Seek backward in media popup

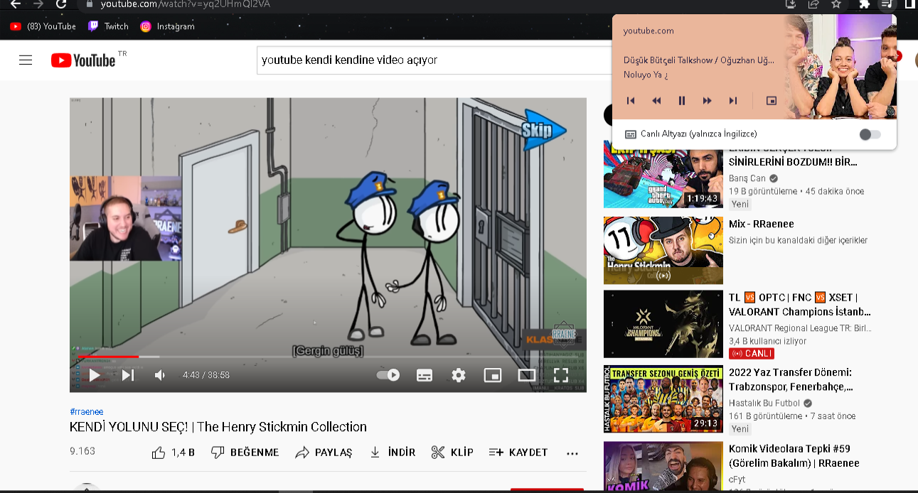coord(656,101)
